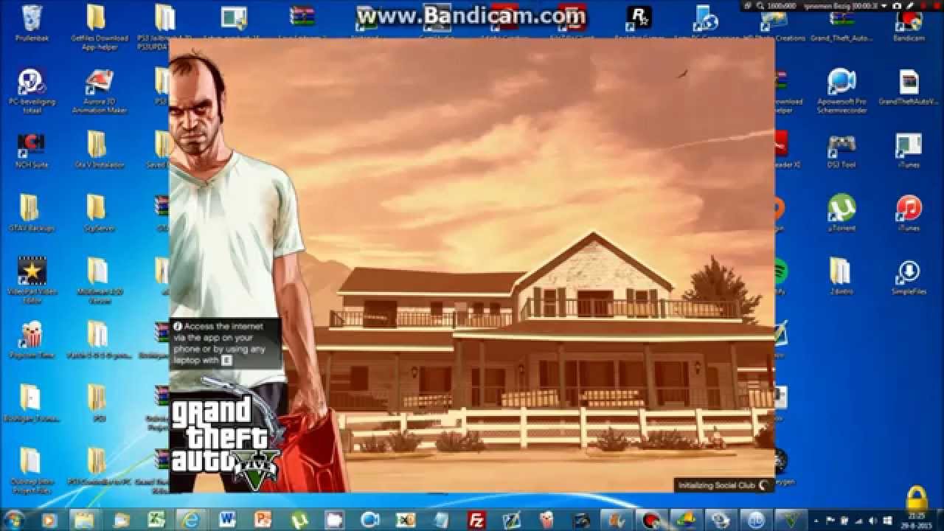The width and height of the screenshot is (944, 531).
Task: Open the Gta V Installation folder
Action: 99,150
